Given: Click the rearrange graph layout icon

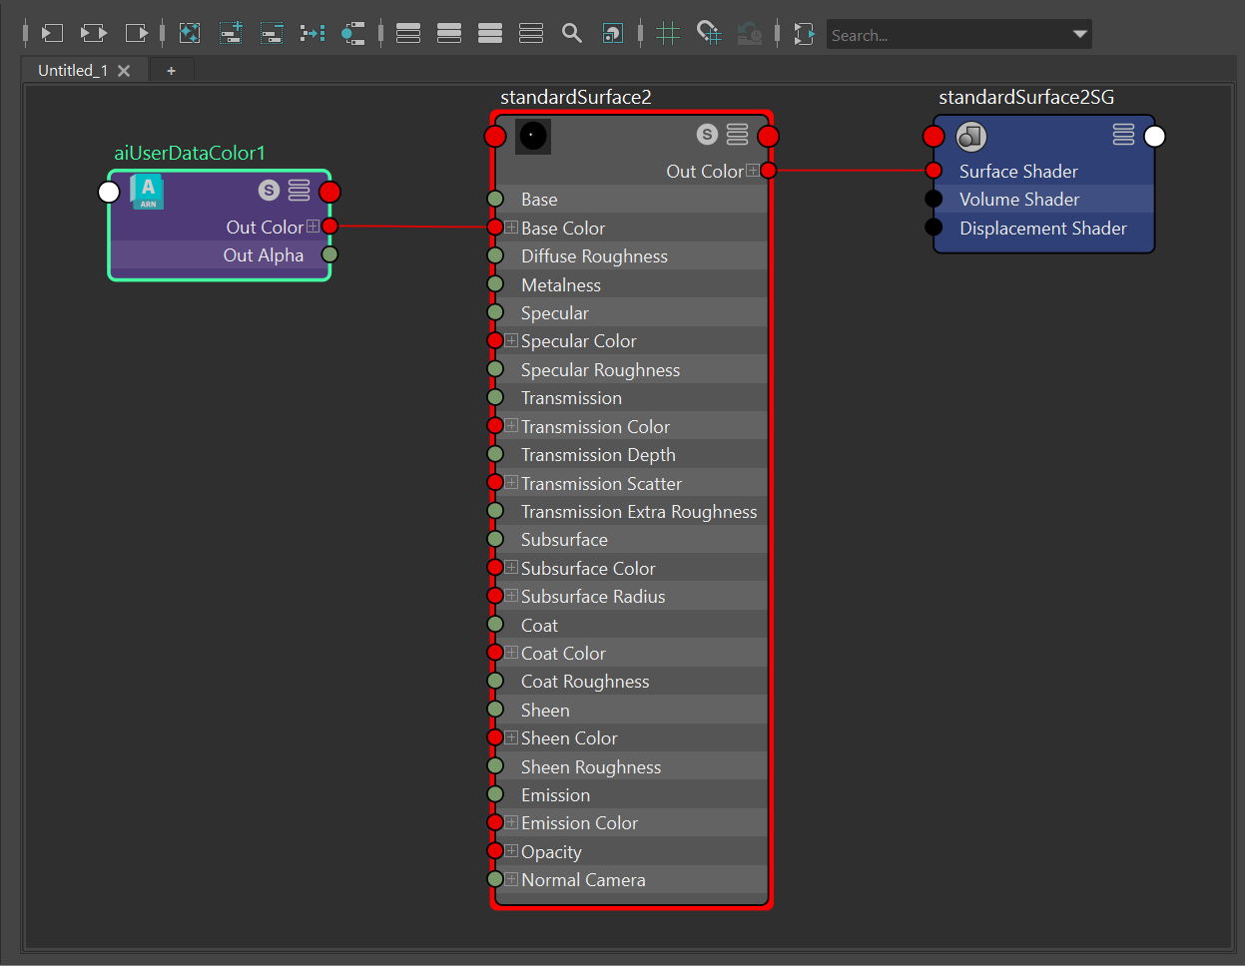Looking at the screenshot, I should click(312, 34).
